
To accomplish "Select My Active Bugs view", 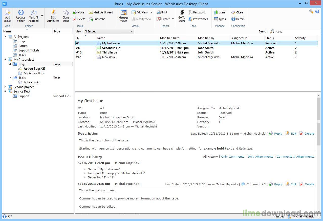I will point(34,73).
